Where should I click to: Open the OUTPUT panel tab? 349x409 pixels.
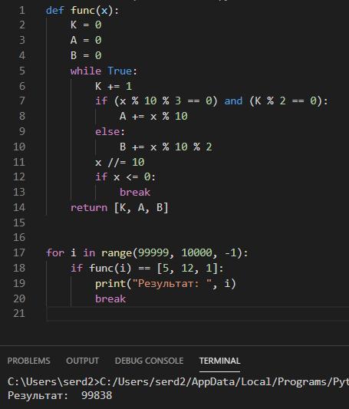point(82,361)
